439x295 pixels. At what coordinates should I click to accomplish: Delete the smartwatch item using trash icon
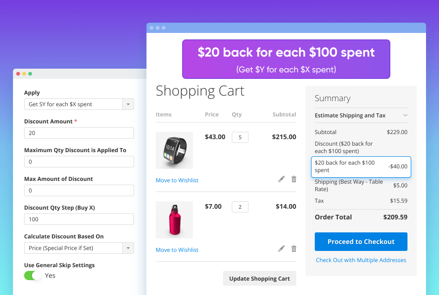tap(293, 179)
